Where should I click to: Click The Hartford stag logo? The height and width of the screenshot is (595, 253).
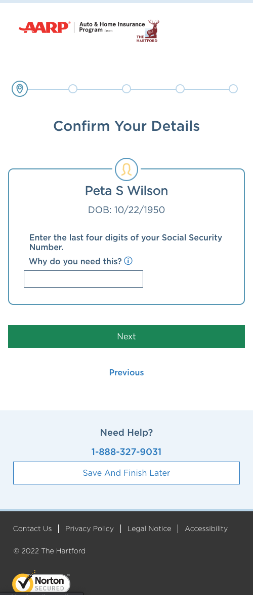[148, 31]
